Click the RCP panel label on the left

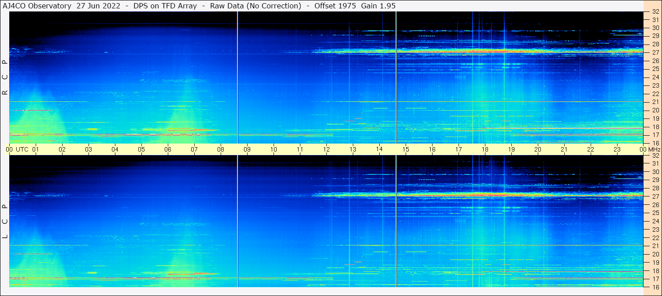click(x=5, y=77)
